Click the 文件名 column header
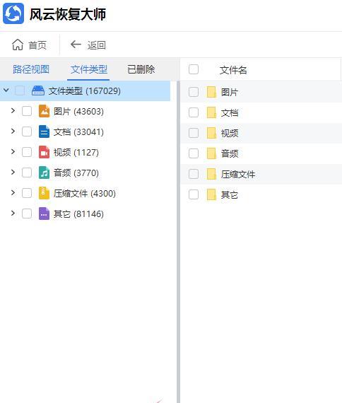Viewport: 342px width, 403px height. point(233,70)
